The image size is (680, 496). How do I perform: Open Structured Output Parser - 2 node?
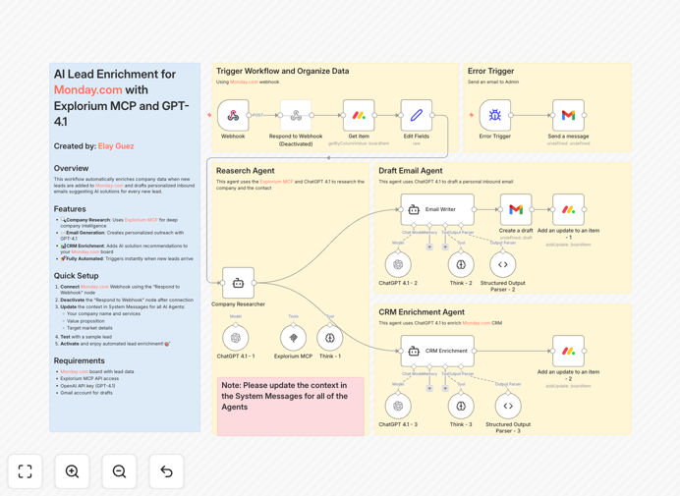pyautogui.click(x=502, y=264)
